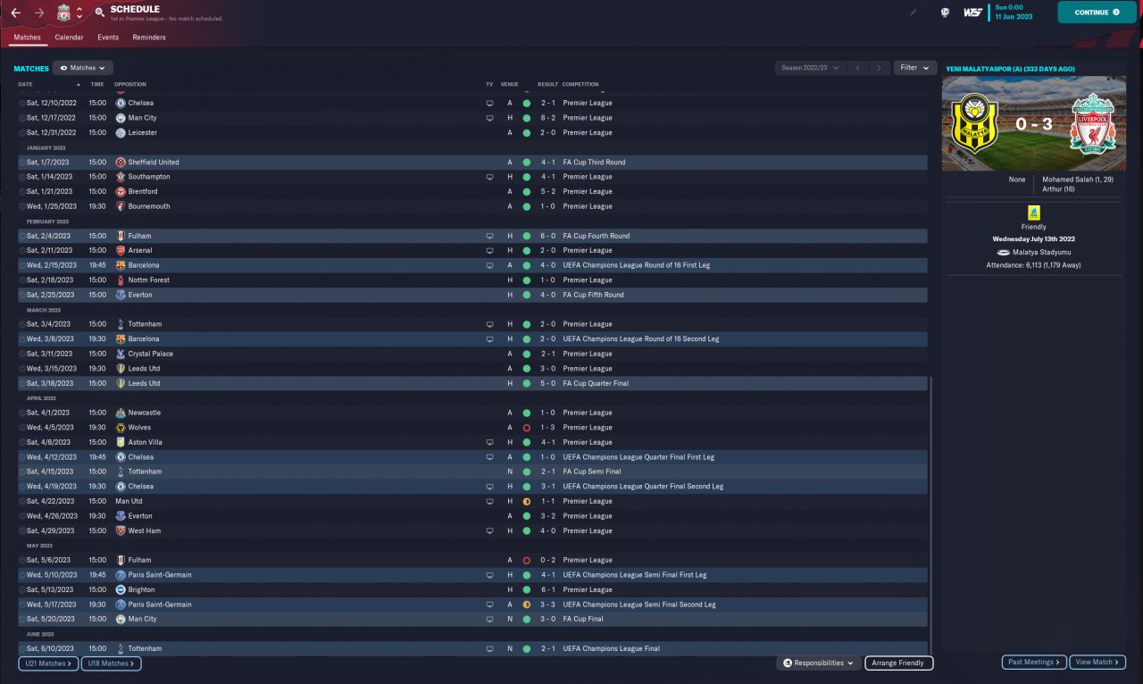
Task: Click the Sun 0:00 11 Jun 2023 date display
Action: pyautogui.click(x=1014, y=12)
